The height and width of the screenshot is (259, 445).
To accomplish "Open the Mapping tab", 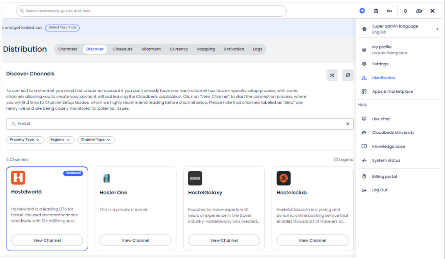I will click(206, 49).
